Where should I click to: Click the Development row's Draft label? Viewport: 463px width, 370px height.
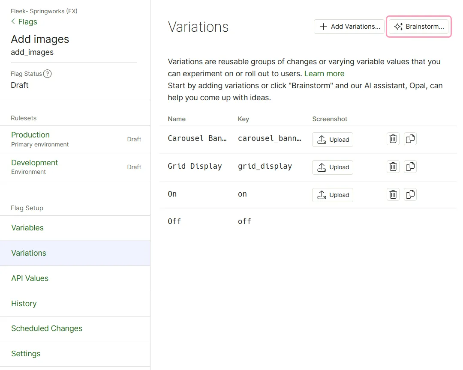pyautogui.click(x=134, y=167)
